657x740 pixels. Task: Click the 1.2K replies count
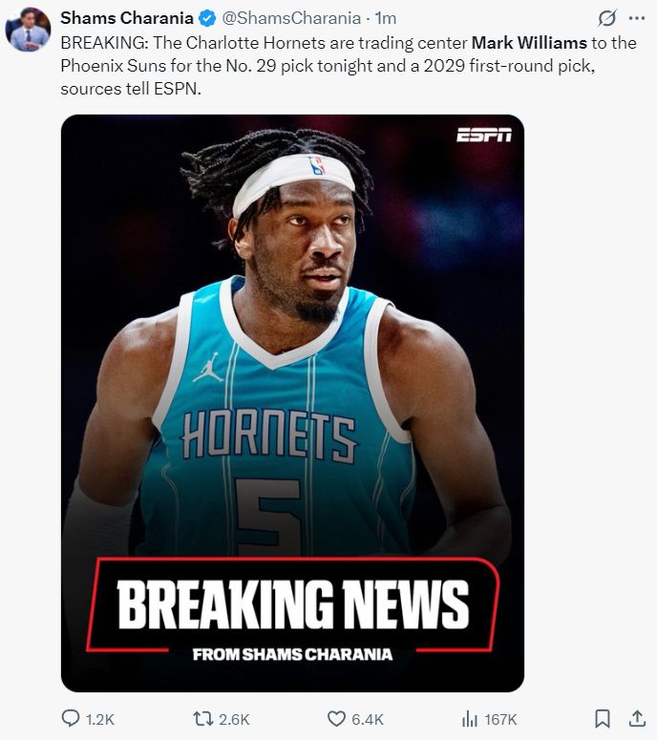pyautogui.click(x=100, y=720)
